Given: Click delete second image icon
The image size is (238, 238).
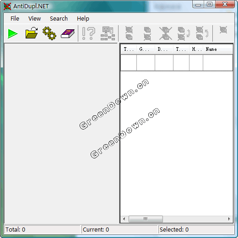Looking at the screenshot, I should tap(147, 34).
